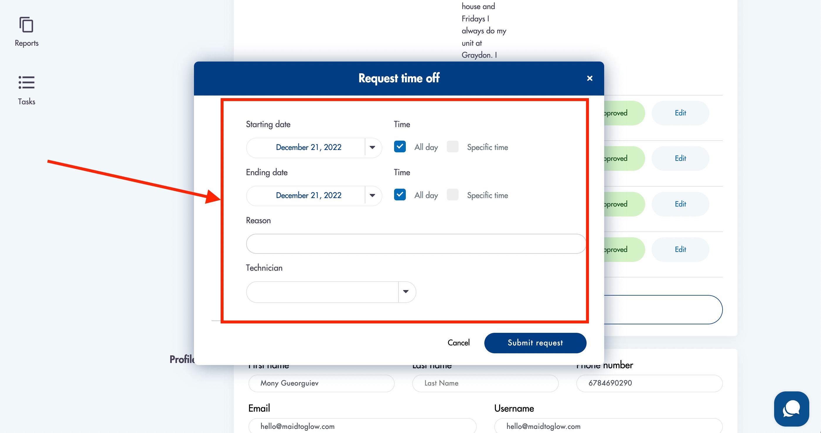Image resolution: width=821 pixels, height=433 pixels.
Task: Click the Last Name input field
Action: click(485, 383)
